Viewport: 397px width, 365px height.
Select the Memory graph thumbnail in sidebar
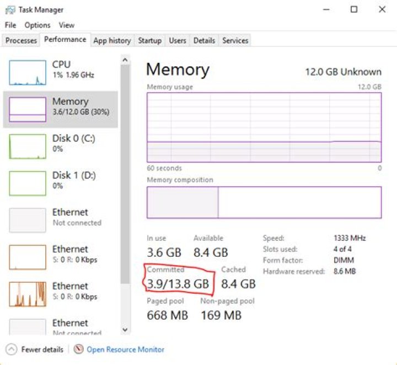click(x=28, y=109)
